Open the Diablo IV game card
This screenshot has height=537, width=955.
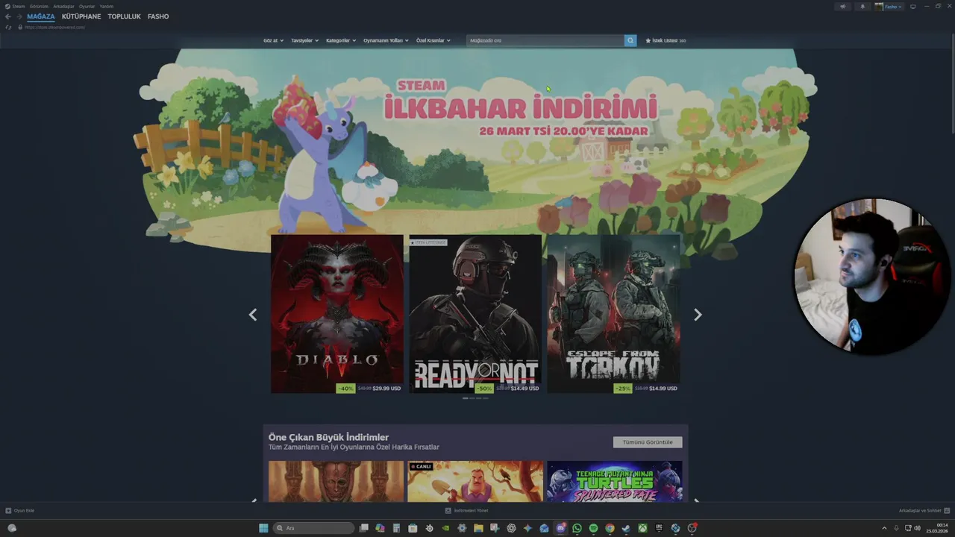[x=336, y=314]
